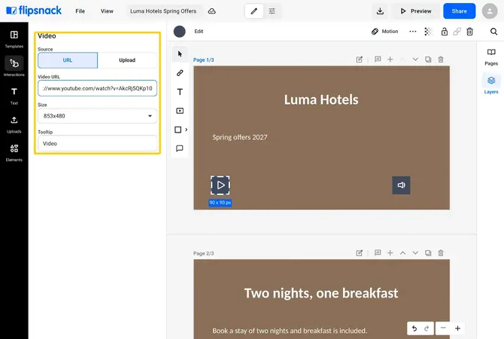
Task: Add a note to Page 1/3
Action: click(x=378, y=60)
